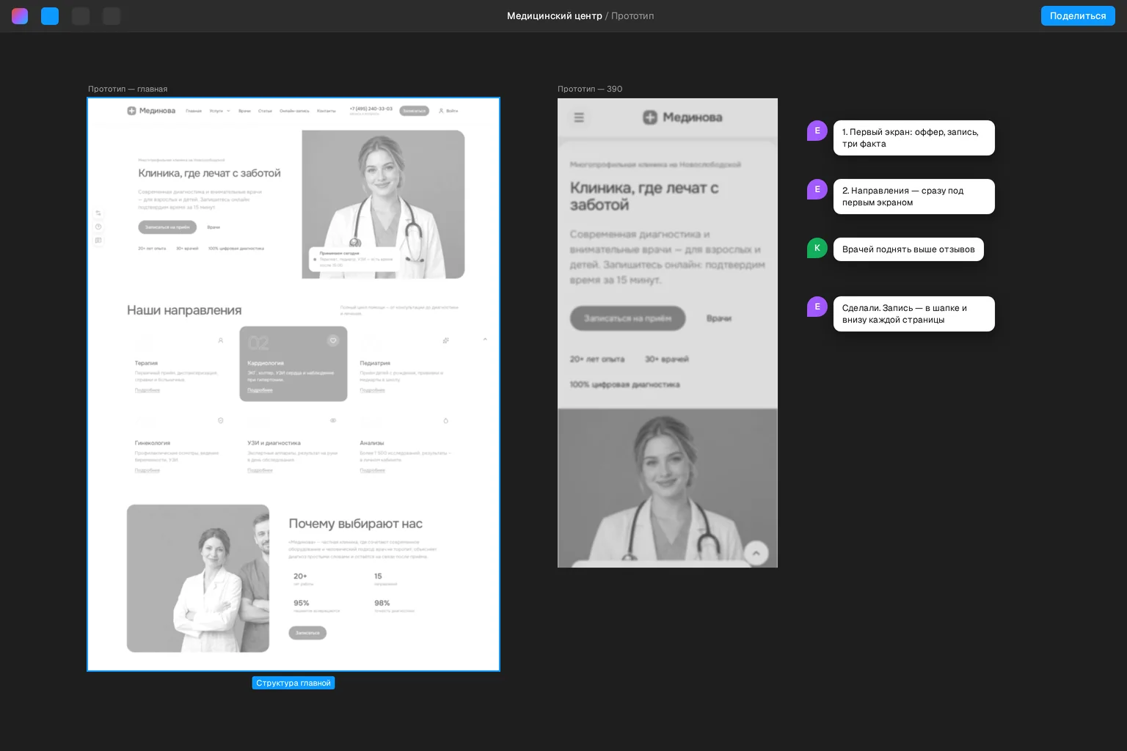Image resolution: width=1127 pixels, height=751 pixels.
Task: Open E avatar next to 'Сделали. Запись' comment
Action: [x=817, y=307]
